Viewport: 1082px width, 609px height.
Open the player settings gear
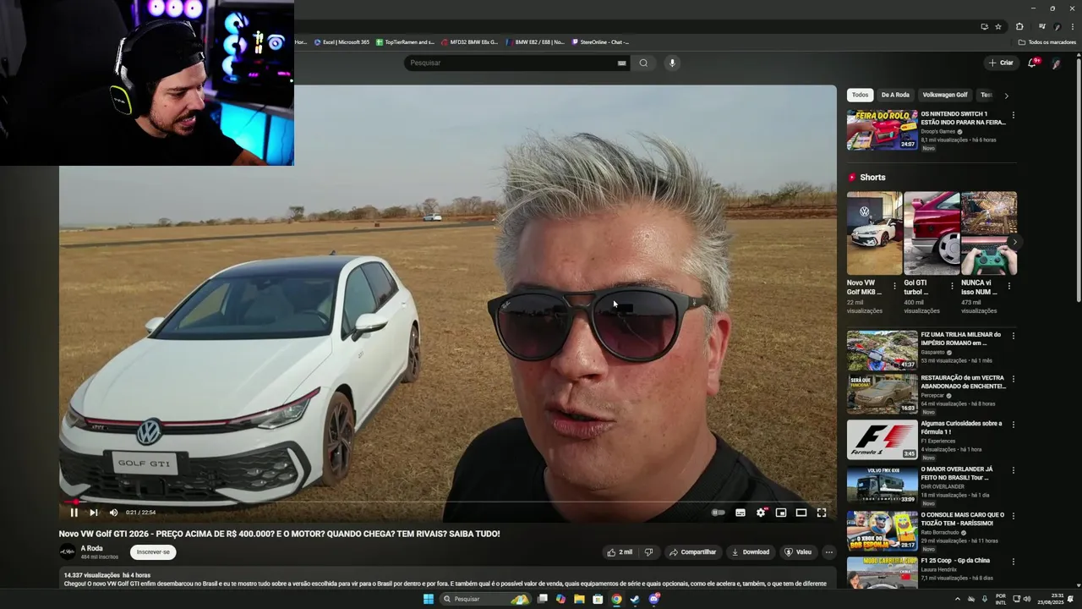point(761,513)
